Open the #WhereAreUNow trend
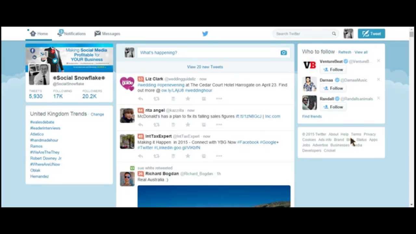The height and width of the screenshot is (234, 416). click(x=45, y=164)
